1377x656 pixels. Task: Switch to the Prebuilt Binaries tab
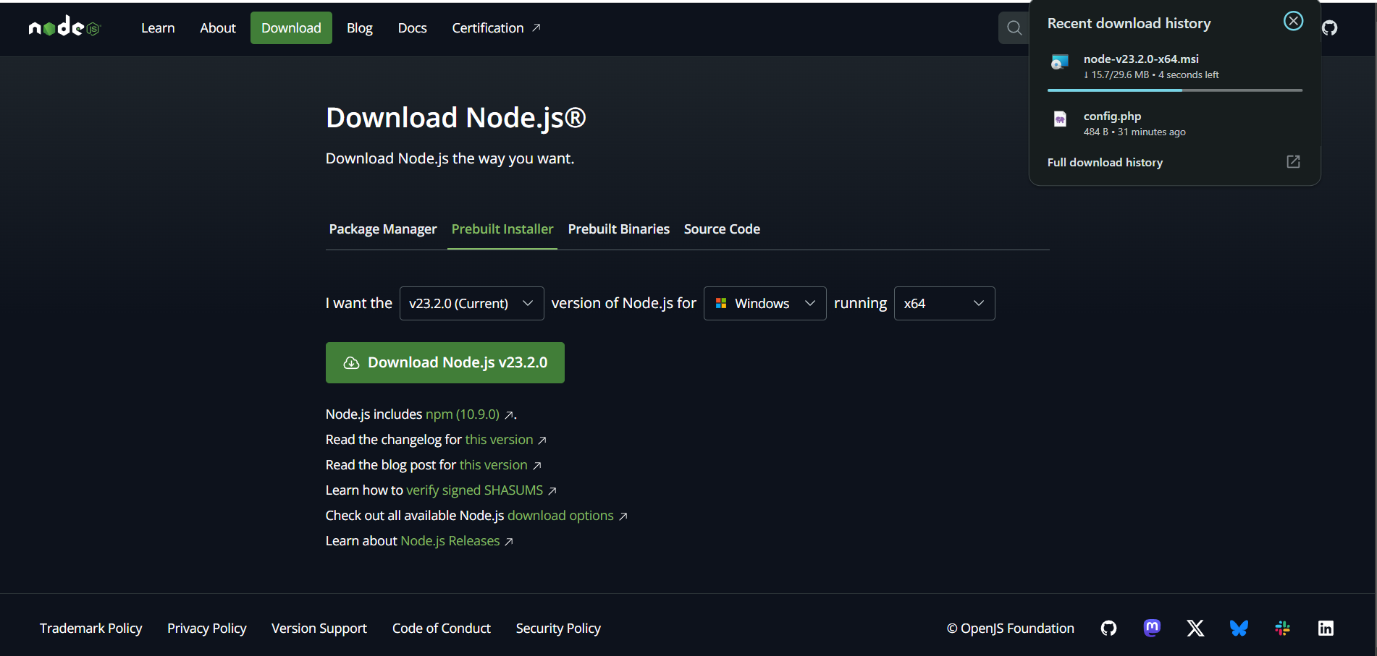click(619, 229)
